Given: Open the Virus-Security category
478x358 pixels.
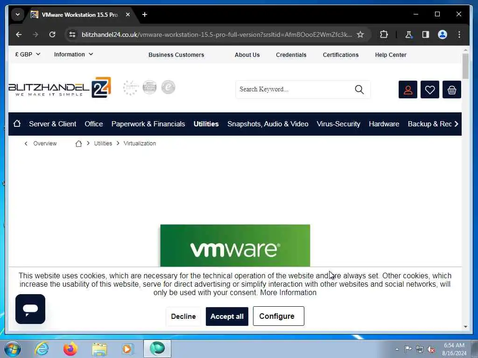Looking at the screenshot, I should [x=338, y=124].
